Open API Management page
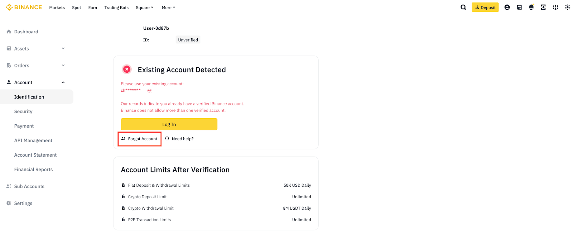Viewport: 573px width, 239px height. click(x=33, y=140)
